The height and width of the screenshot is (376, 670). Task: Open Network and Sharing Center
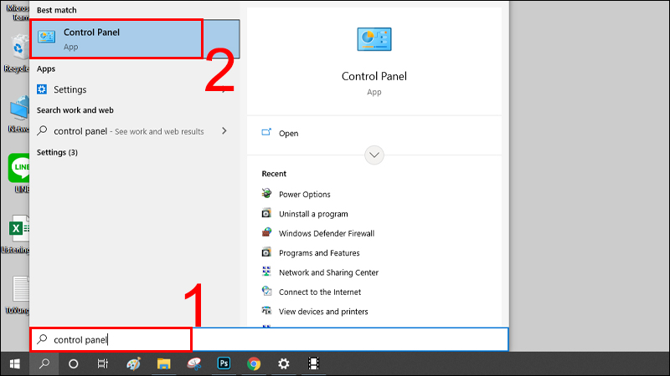[x=328, y=272]
